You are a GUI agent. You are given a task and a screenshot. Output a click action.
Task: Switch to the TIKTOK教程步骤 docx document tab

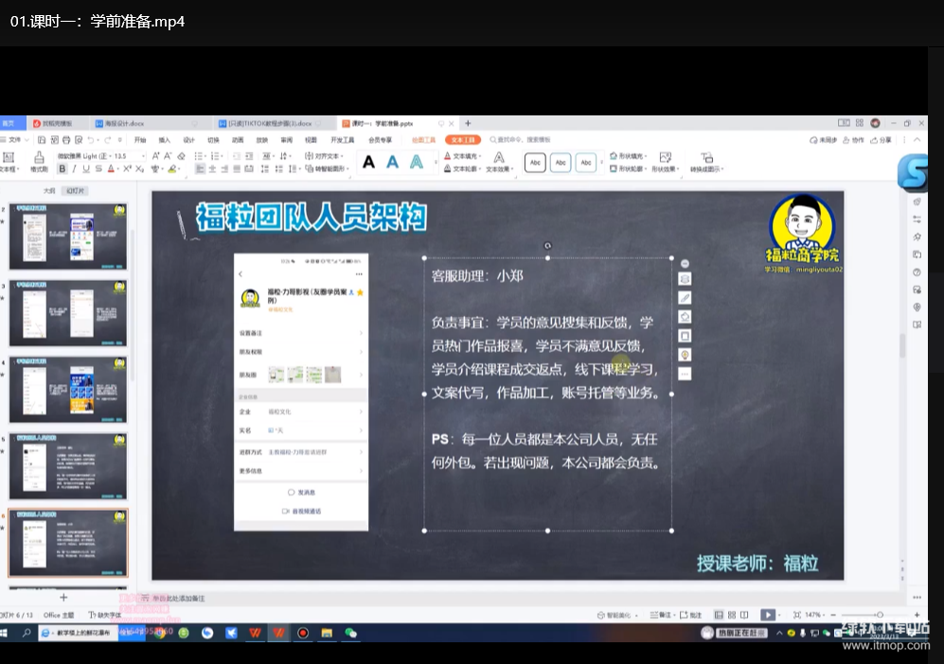pyautogui.click(x=263, y=124)
